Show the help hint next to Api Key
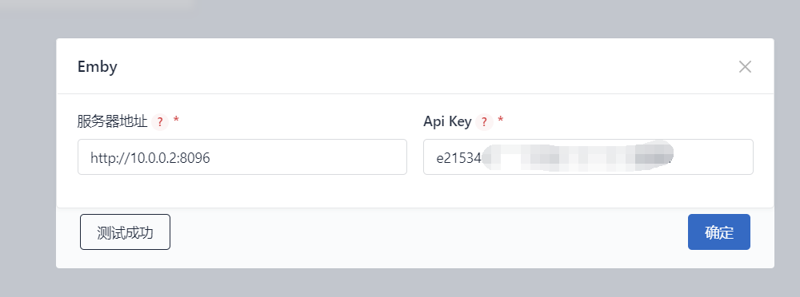The width and height of the screenshot is (800, 297). click(484, 122)
